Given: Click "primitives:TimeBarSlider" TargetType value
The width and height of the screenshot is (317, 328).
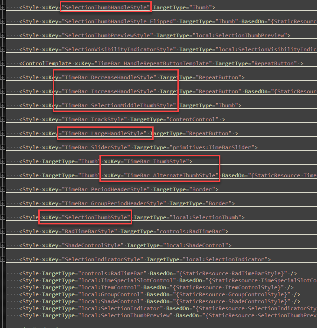Looking at the screenshot, I should click(212, 148).
